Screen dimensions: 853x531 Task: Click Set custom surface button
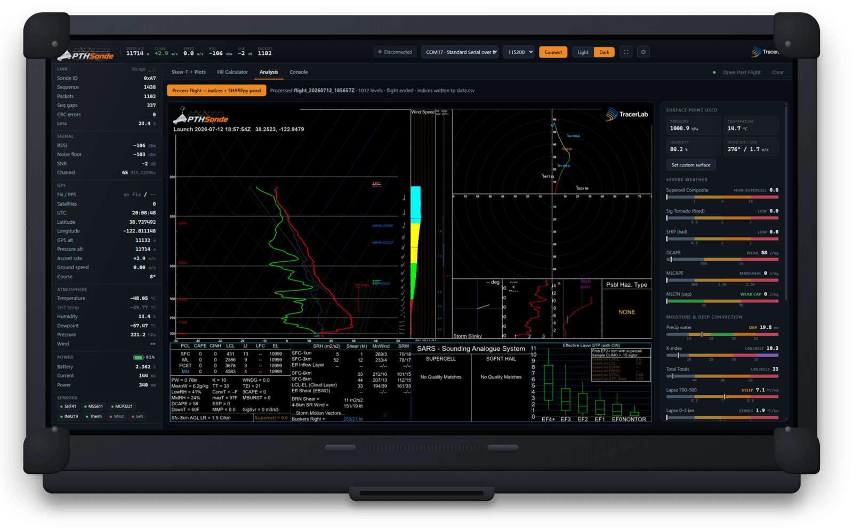pyautogui.click(x=690, y=165)
